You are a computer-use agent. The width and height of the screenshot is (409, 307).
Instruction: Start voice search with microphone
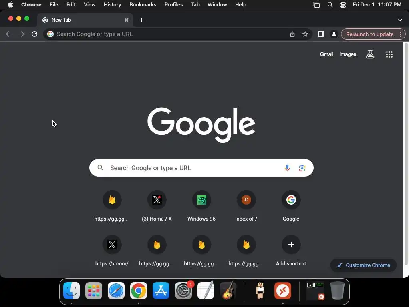coord(287,168)
